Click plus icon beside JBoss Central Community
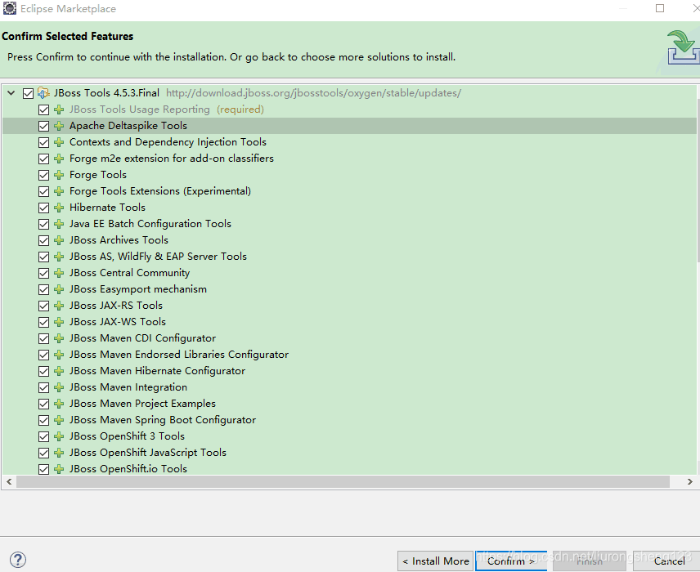This screenshot has height=572, width=700. 59,273
